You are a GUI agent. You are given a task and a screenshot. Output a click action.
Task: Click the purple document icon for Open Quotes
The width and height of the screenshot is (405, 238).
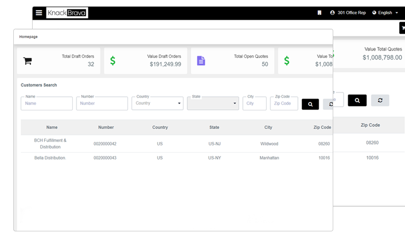tap(201, 61)
